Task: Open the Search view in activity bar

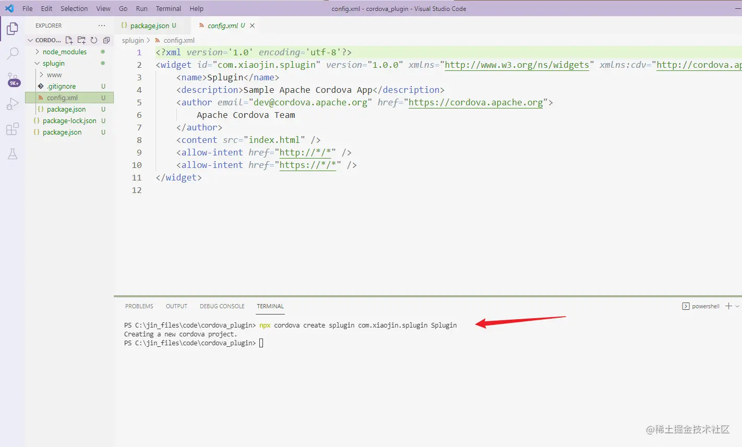Action: click(13, 53)
